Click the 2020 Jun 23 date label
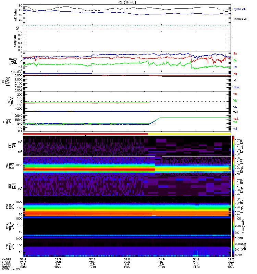The width and height of the screenshot is (257, 274). pyautogui.click(x=11, y=269)
